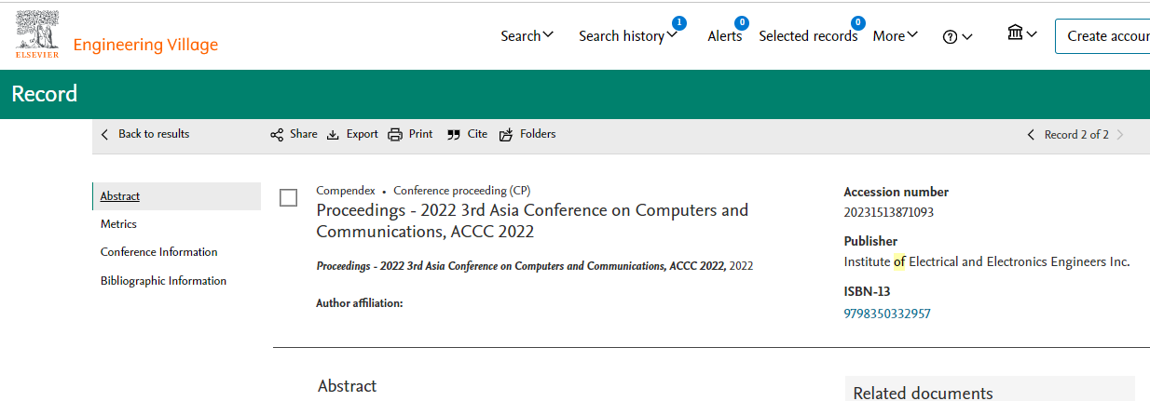Screen dimensions: 1150x401
Task: Click the Search history badge showing 1
Action: click(x=678, y=23)
